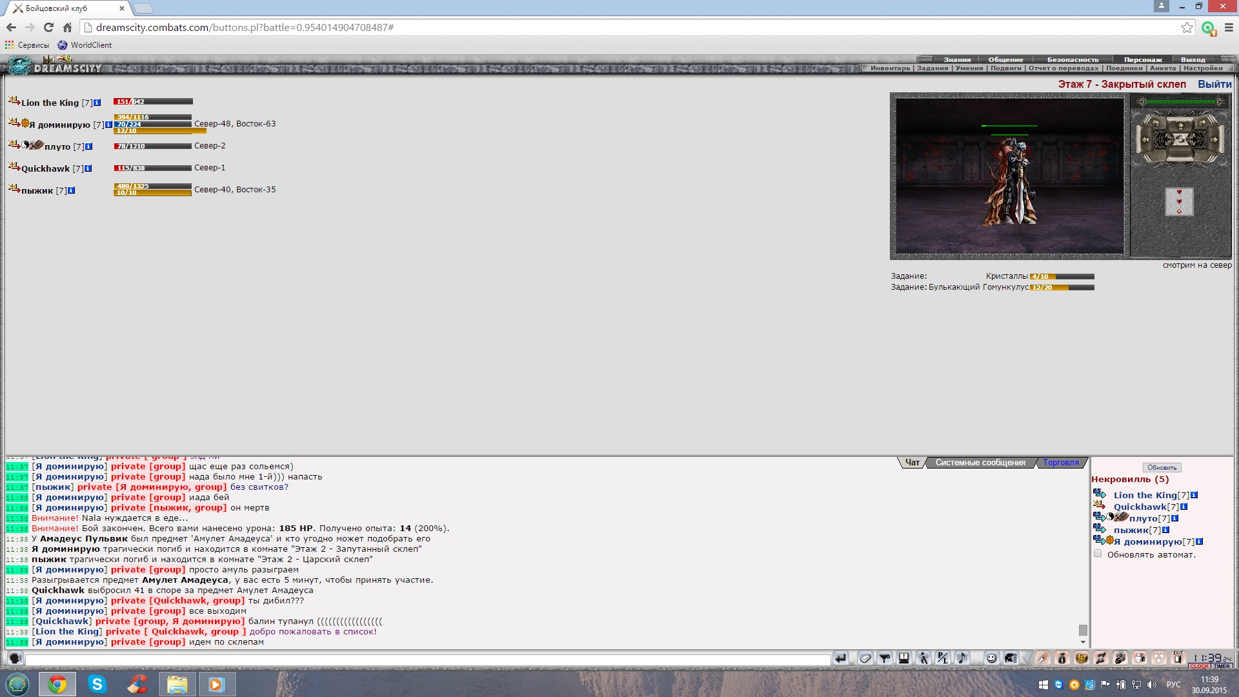
Task: Click the three-person group icon
Action: coord(1159,658)
